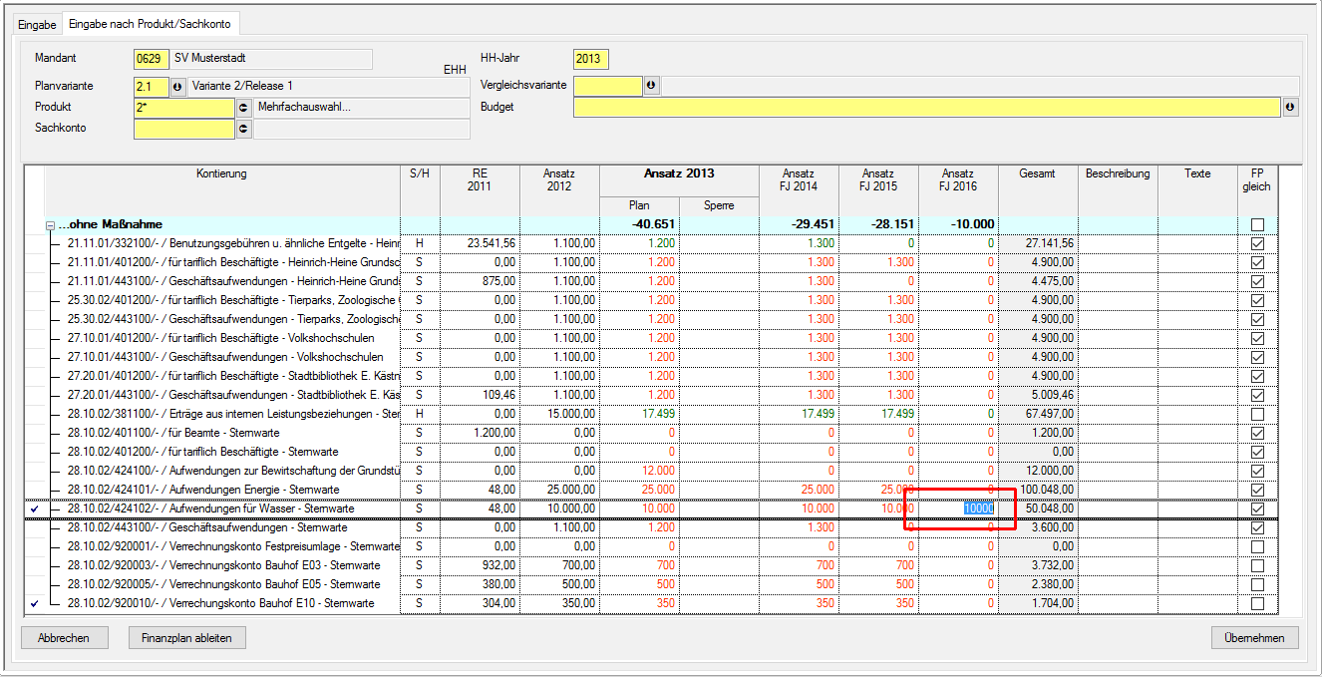Toggle FP gleich checkbox in 'ohne Maßnahme' header row
Viewport: 1322px width, 677px height.
coord(1257,224)
